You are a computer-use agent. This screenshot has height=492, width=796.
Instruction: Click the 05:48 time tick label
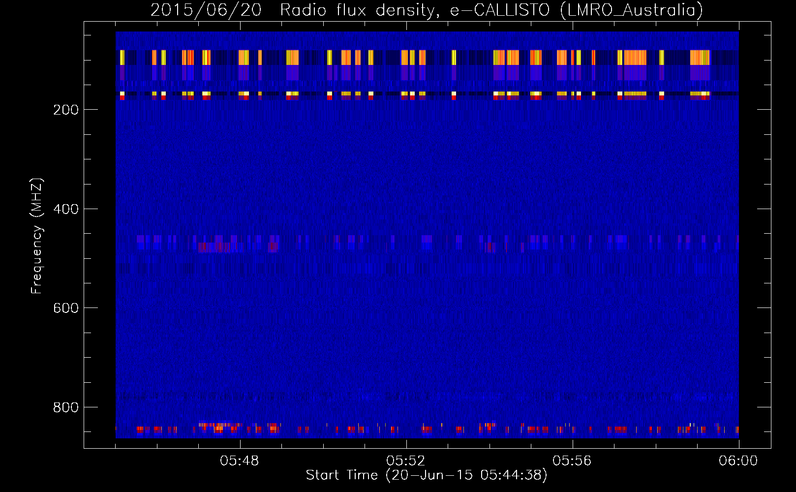tap(240, 461)
